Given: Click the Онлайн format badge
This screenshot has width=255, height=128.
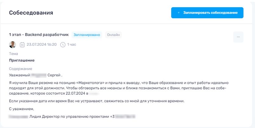Looking at the screenshot, I should pyautogui.click(x=113, y=35).
